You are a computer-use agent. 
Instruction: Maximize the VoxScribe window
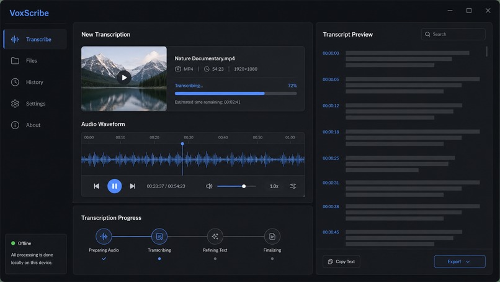(x=469, y=11)
